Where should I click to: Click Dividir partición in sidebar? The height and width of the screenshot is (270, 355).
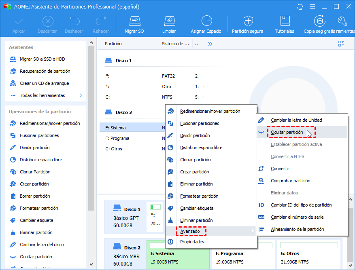(x=35, y=148)
